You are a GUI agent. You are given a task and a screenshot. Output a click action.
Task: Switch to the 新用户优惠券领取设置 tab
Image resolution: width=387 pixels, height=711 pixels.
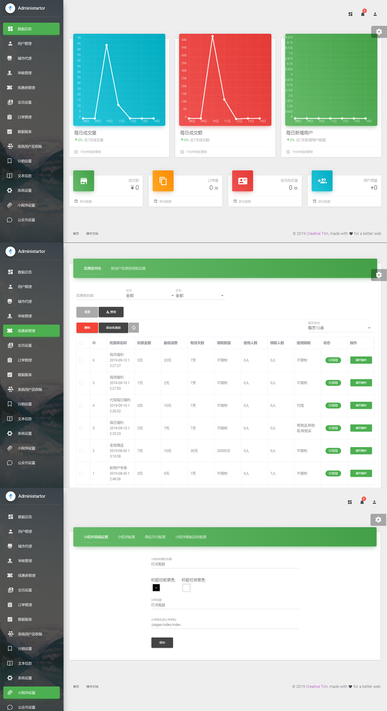[x=128, y=268]
